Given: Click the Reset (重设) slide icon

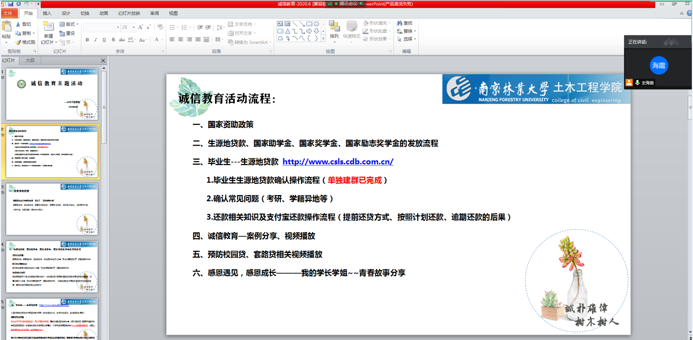Looking at the screenshot, I should click(x=62, y=33).
